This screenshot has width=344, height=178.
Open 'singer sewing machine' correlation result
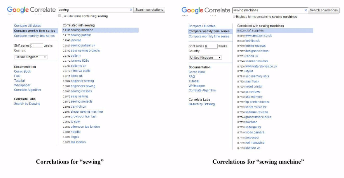[87, 112]
